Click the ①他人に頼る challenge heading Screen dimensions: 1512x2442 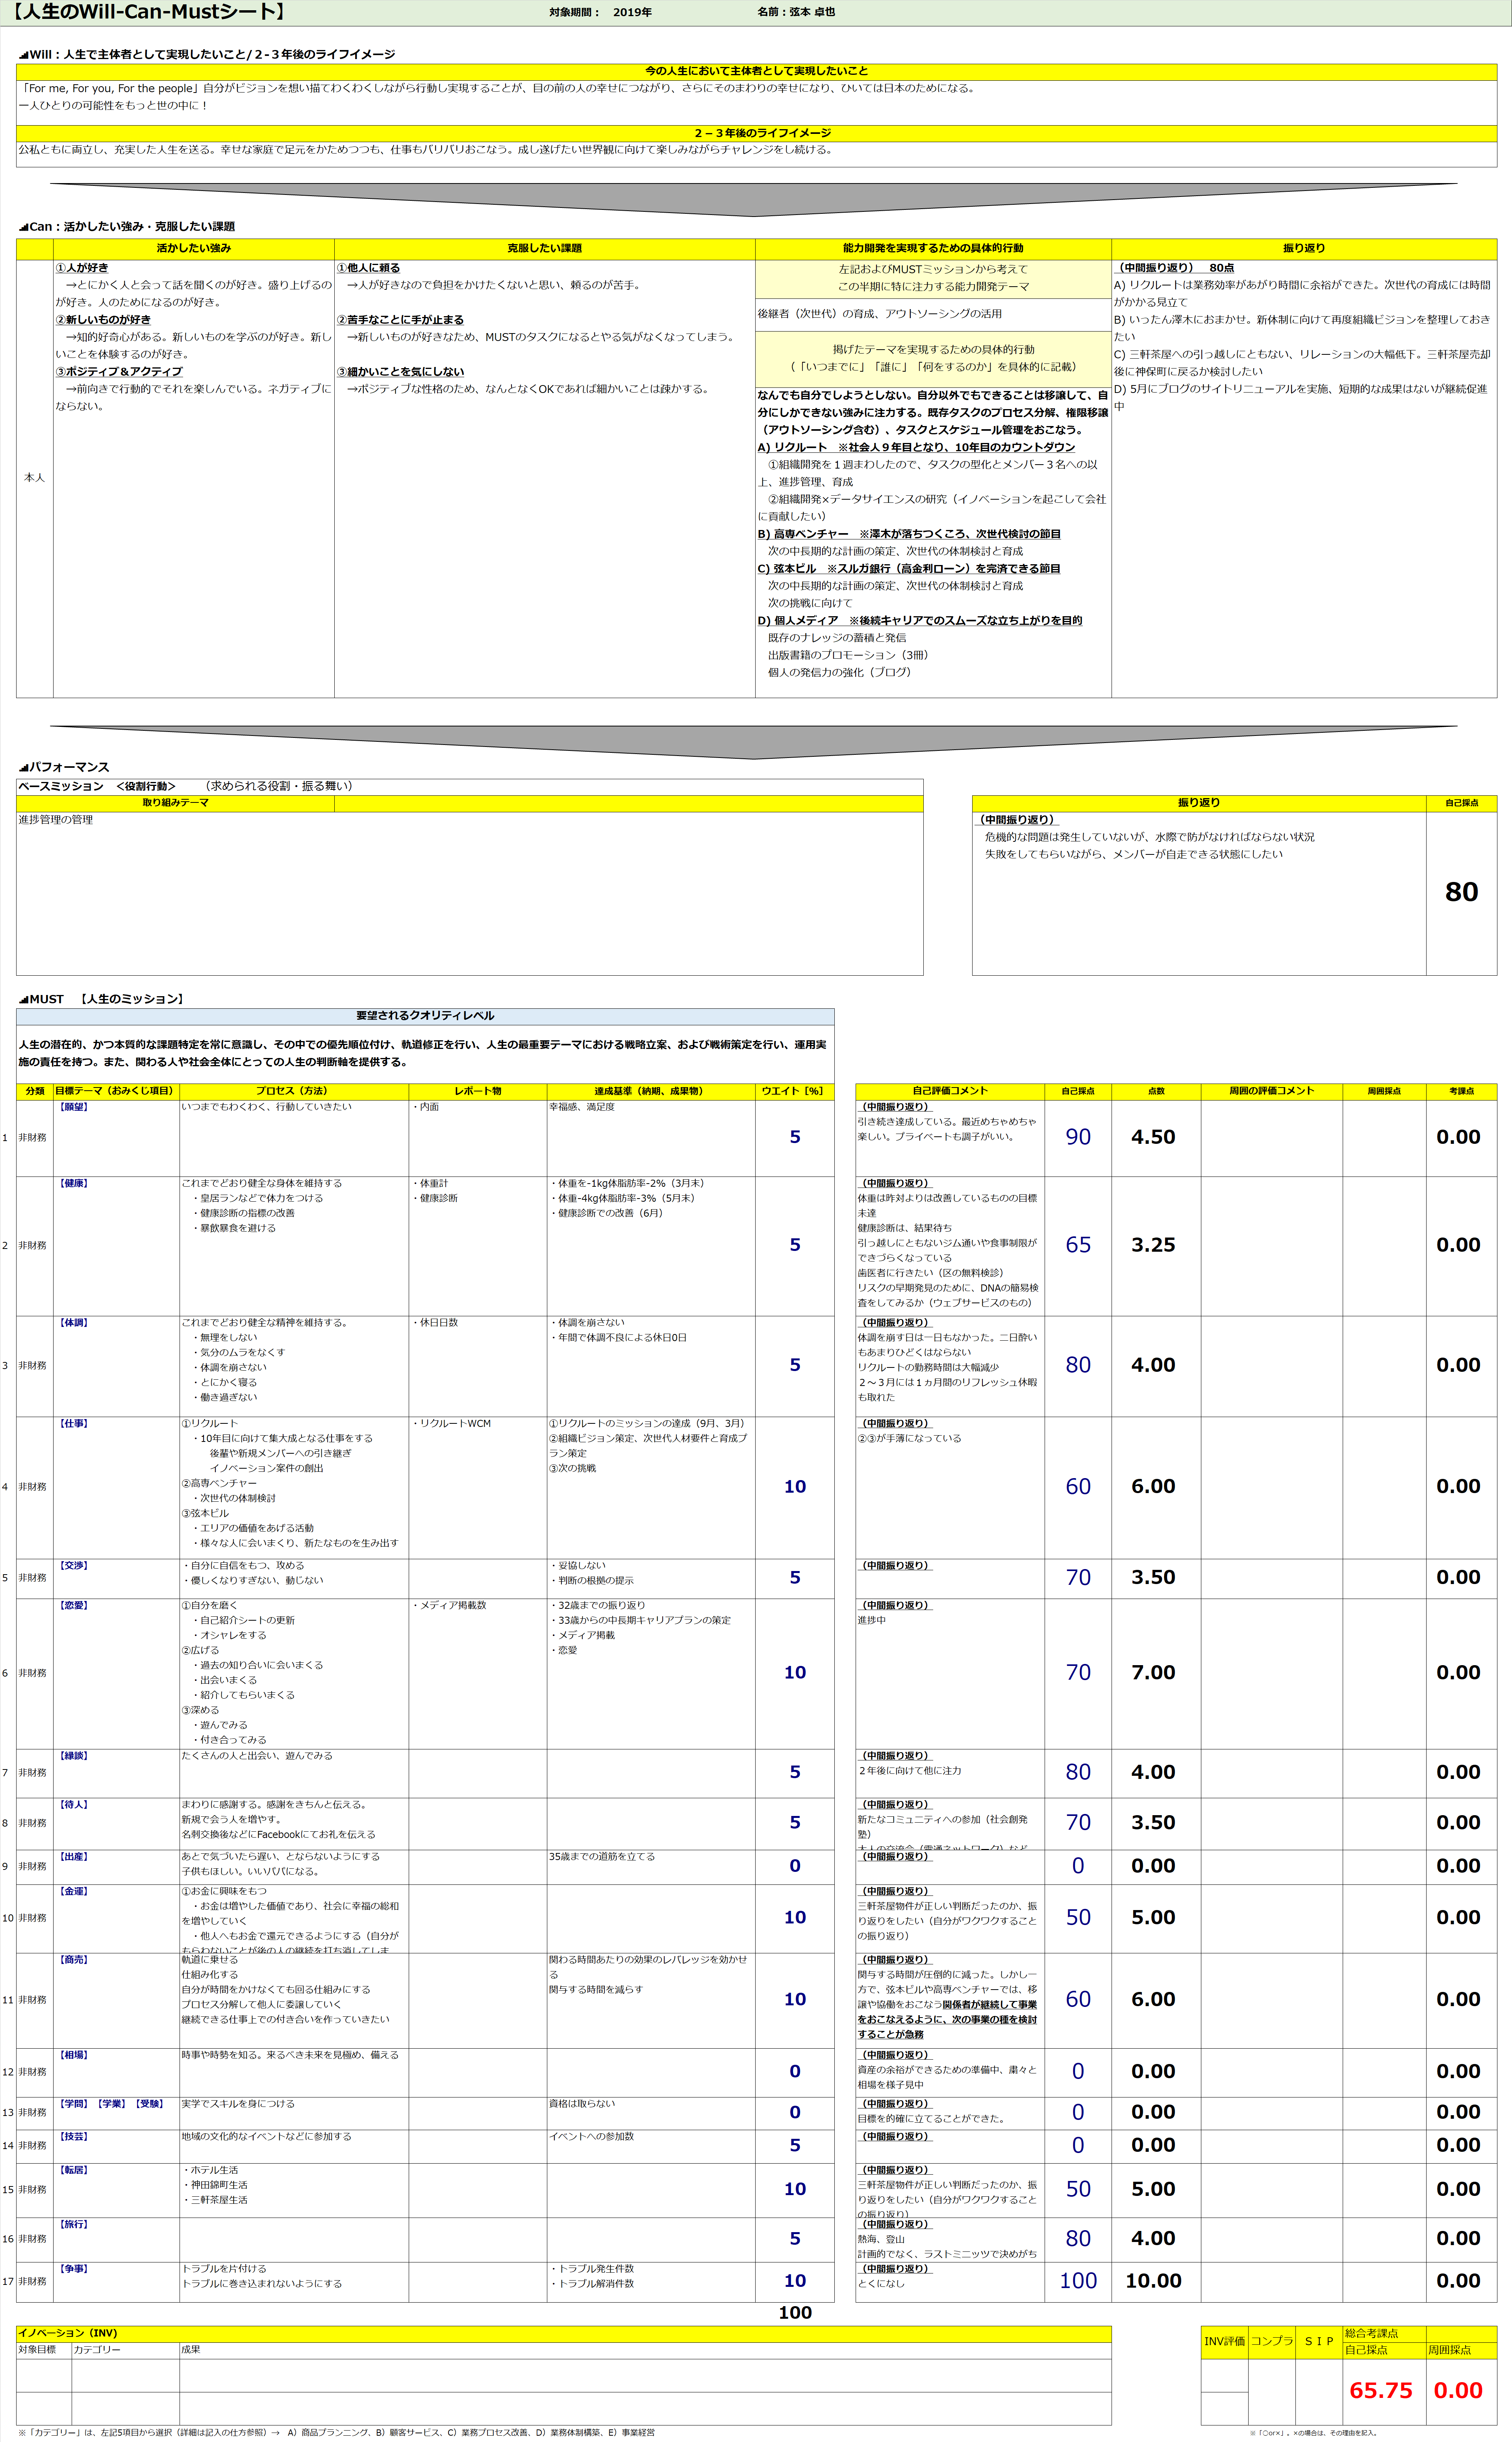tap(368, 268)
